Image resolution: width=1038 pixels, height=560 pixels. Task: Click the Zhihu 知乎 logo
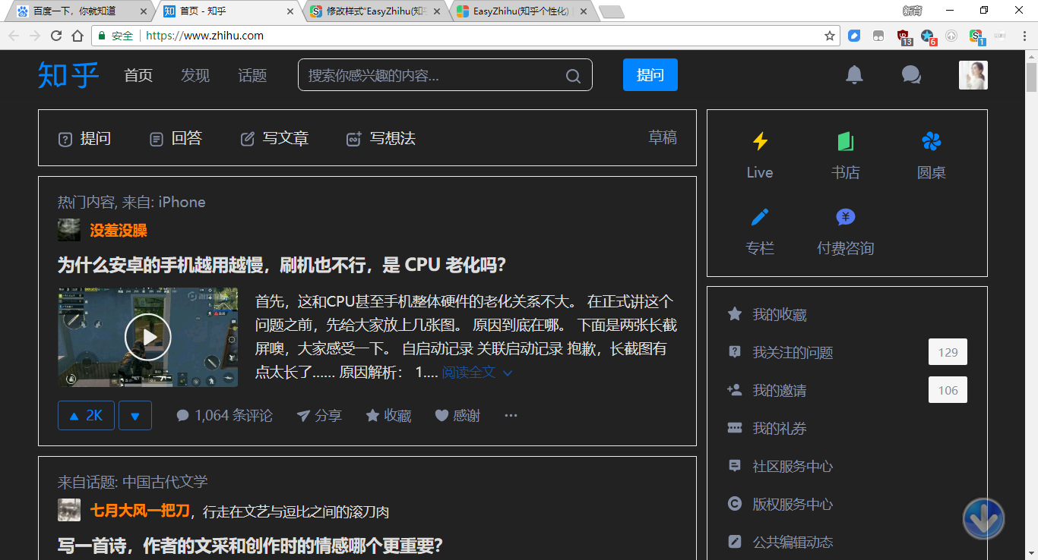[x=68, y=75]
